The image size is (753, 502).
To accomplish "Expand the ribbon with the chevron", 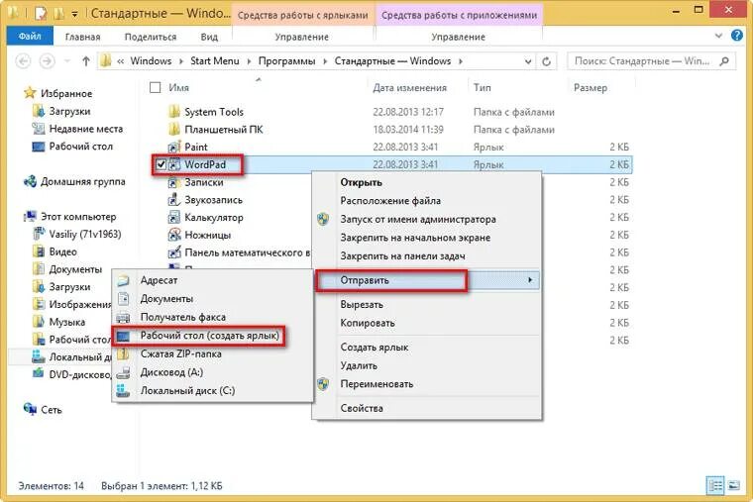I will [x=718, y=36].
